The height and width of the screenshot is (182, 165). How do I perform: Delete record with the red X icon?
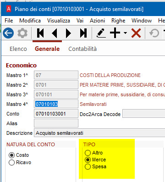coord(136,33)
